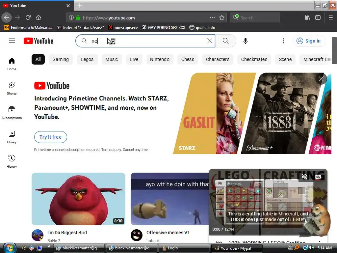The image size is (337, 253).
Task: Click the page vertical scrollbar thumb
Action: [x=334, y=50]
